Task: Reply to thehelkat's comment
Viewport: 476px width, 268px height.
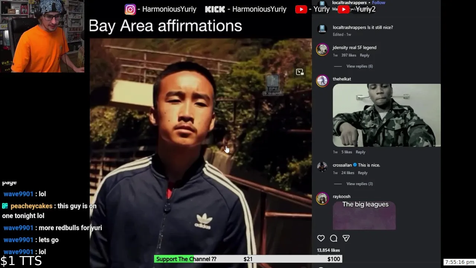Action: (x=360, y=152)
